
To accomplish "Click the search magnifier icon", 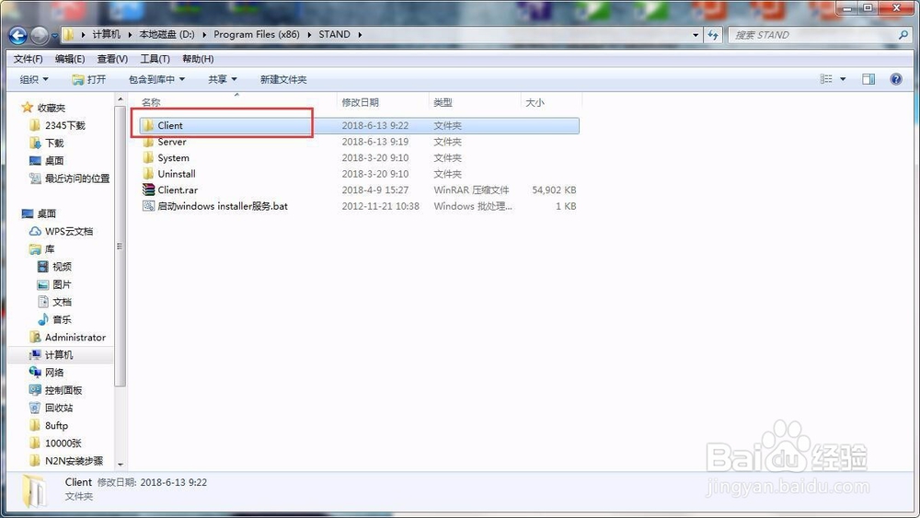I will pyautogui.click(x=903, y=35).
